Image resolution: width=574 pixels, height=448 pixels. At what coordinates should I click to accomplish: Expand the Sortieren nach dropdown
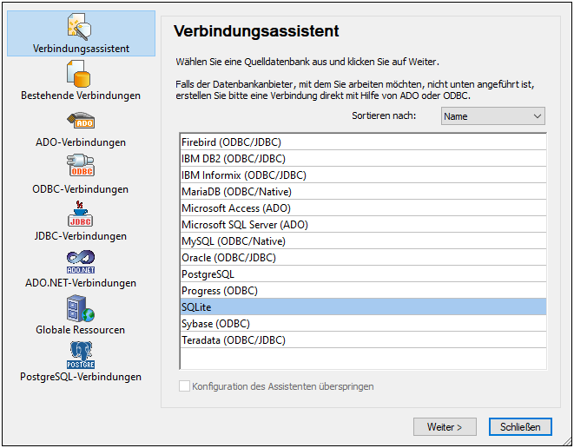click(492, 116)
